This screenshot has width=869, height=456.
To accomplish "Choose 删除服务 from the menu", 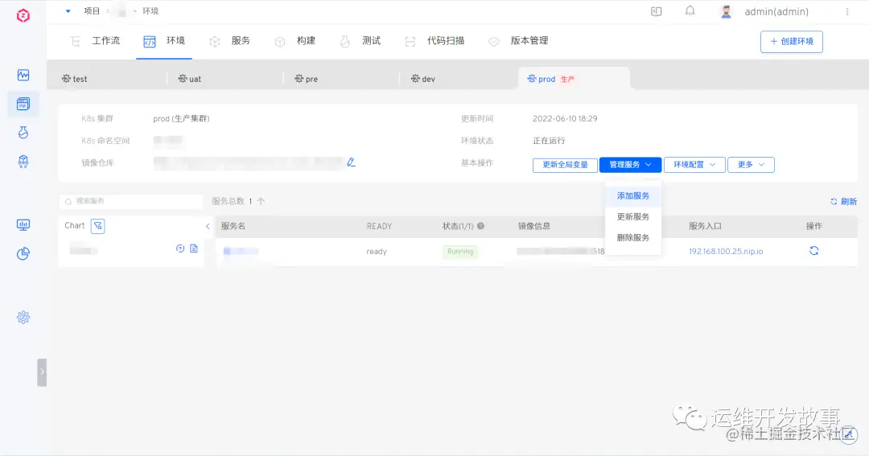I will (x=633, y=238).
